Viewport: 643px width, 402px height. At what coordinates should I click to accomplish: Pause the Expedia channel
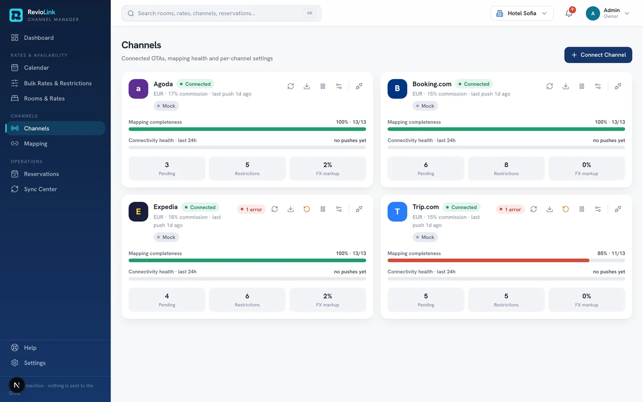point(323,209)
